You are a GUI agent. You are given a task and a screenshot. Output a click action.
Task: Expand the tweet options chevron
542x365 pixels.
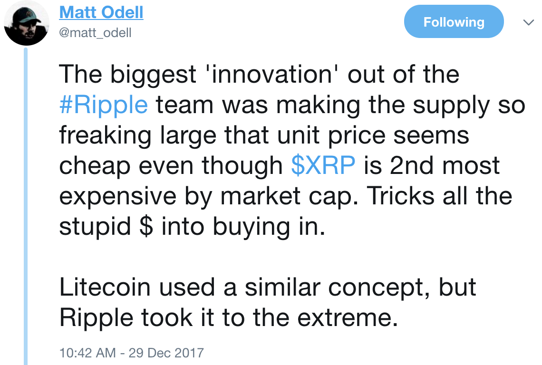[529, 22]
